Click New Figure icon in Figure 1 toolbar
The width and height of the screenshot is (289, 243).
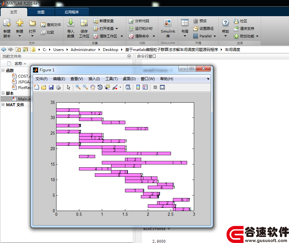click(x=36, y=87)
